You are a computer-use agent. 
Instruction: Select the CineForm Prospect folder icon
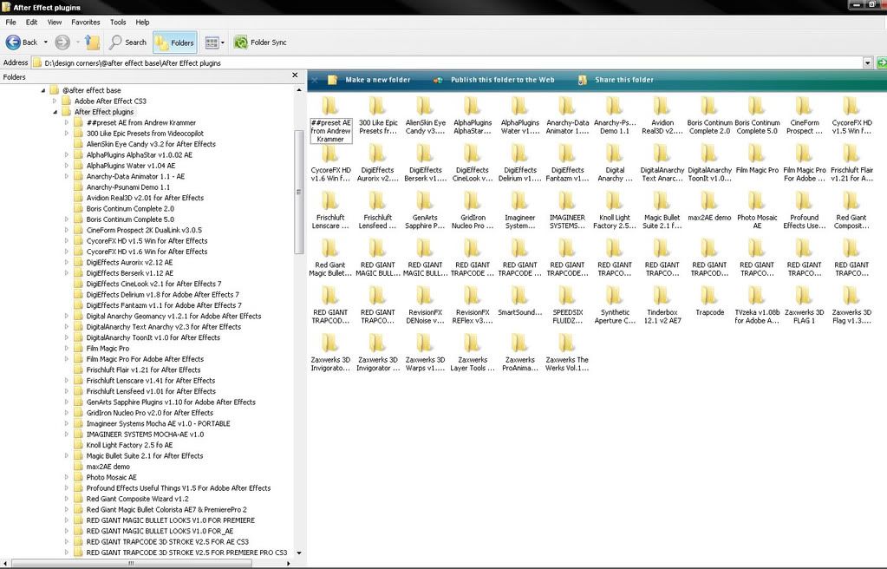(x=804, y=106)
